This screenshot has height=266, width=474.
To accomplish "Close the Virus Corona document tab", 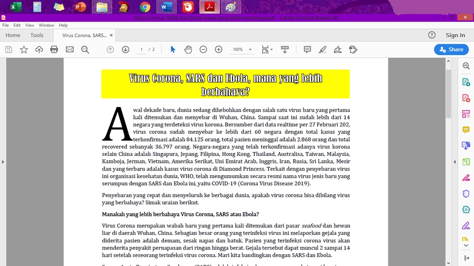I will (111, 36).
